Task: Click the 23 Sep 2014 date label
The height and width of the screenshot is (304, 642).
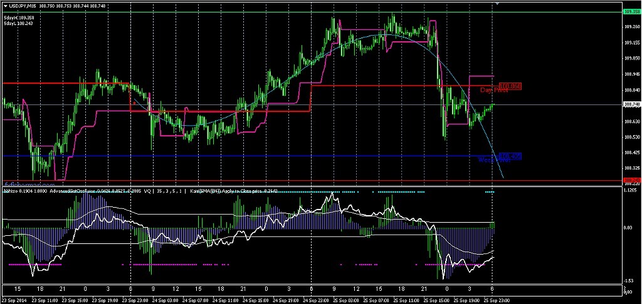Action: [x=13, y=300]
